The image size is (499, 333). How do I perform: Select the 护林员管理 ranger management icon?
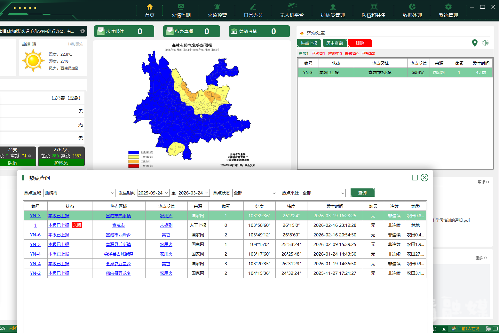pyautogui.click(x=333, y=7)
